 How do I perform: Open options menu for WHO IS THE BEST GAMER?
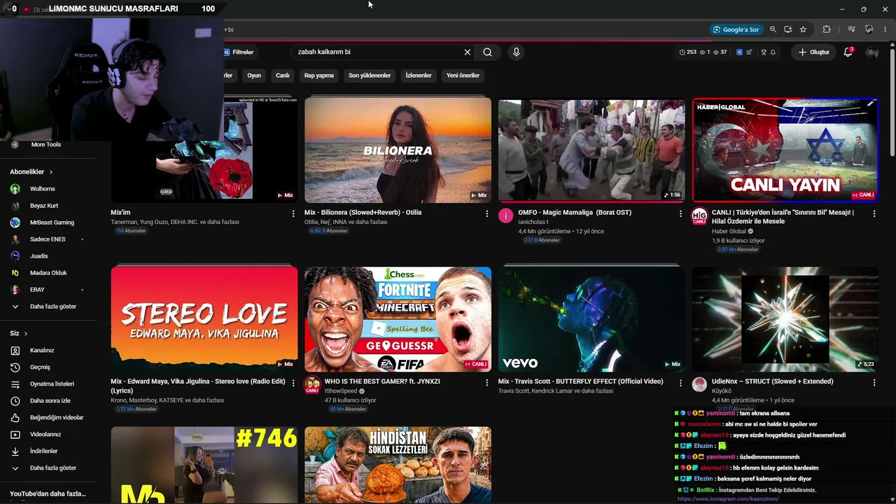coord(487,383)
